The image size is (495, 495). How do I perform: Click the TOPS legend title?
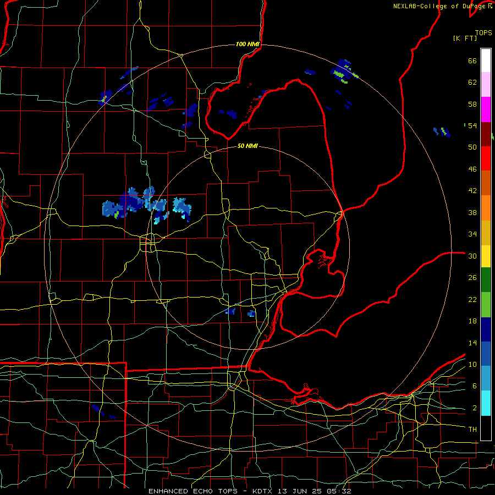click(483, 33)
